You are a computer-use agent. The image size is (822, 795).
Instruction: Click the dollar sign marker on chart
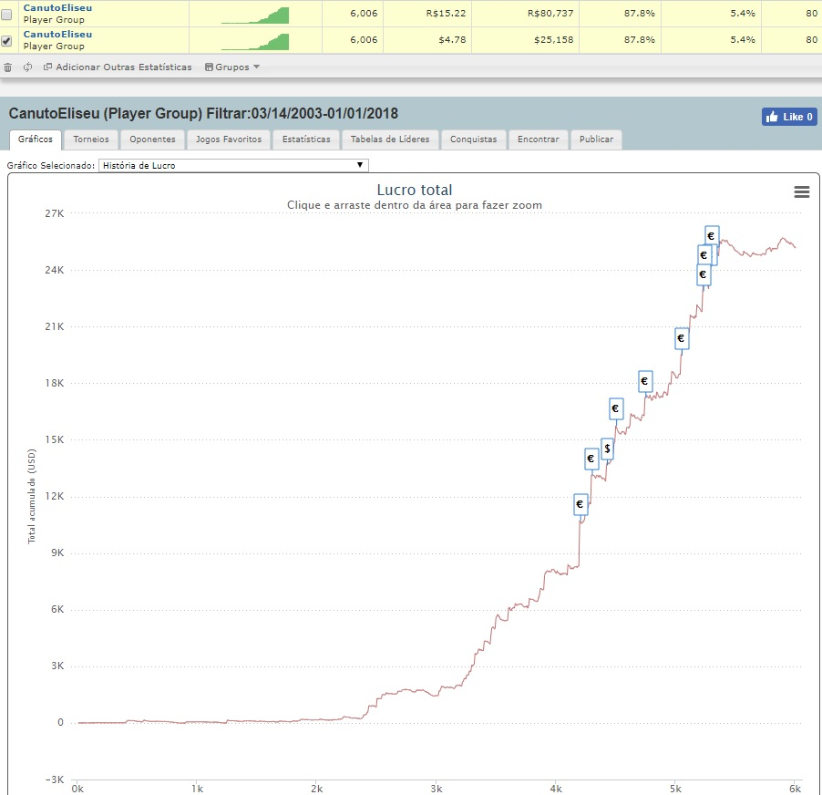pyautogui.click(x=607, y=449)
